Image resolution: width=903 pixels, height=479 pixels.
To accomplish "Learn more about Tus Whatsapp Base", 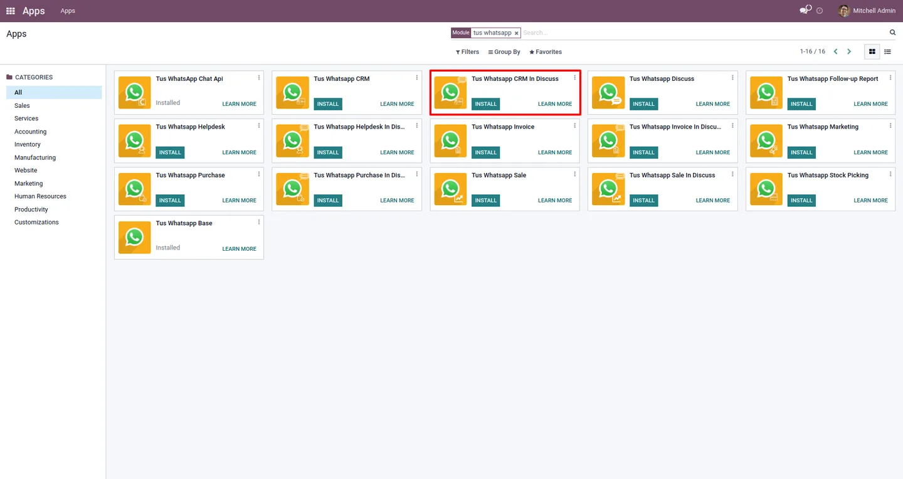I will coord(239,249).
